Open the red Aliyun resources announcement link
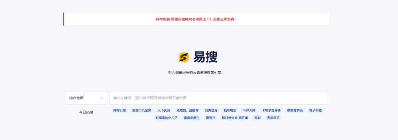Image resolution: width=398 pixels, height=140 pixels. [196, 19]
